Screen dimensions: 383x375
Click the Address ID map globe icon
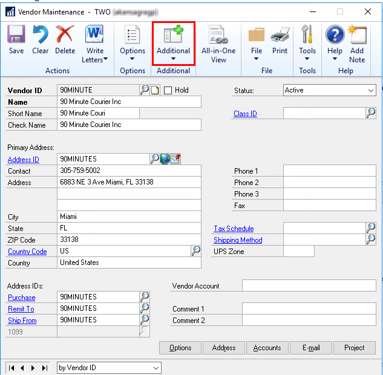coord(165,159)
